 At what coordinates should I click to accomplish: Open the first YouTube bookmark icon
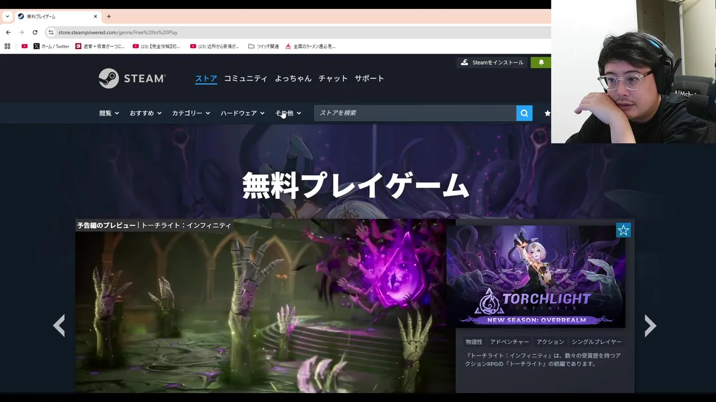[24, 46]
